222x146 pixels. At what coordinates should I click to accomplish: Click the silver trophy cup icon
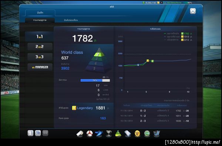coord(109,134)
